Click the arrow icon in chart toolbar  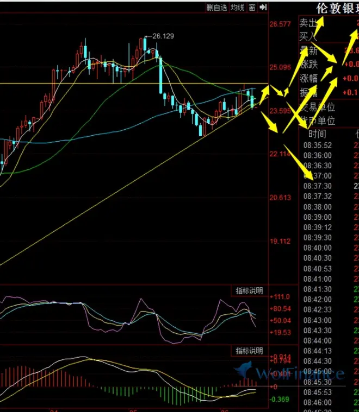pyautogui.click(x=263, y=7)
